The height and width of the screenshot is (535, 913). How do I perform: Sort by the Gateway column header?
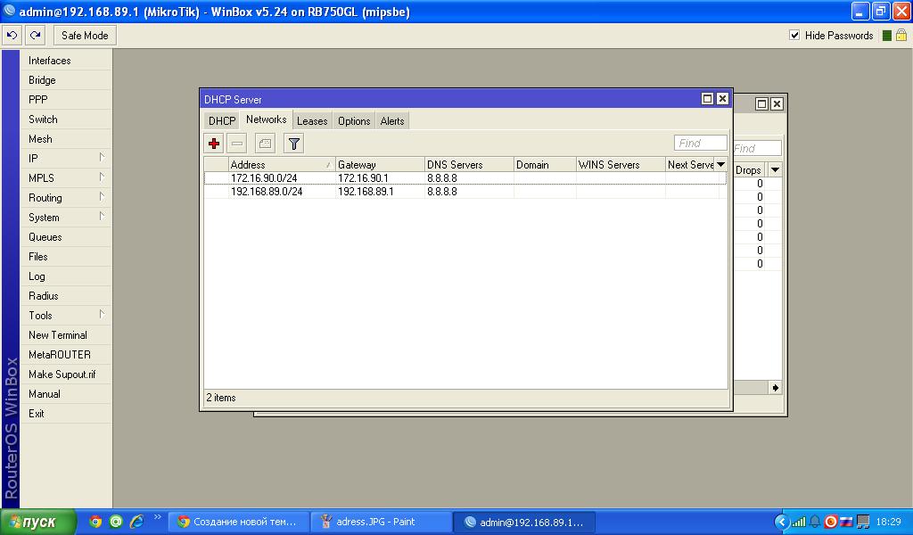(x=380, y=165)
